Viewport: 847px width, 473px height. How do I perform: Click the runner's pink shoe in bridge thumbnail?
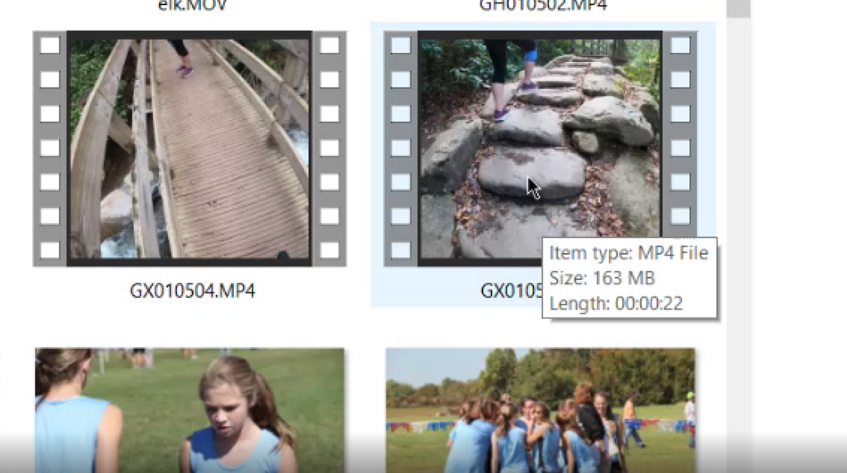(185, 71)
